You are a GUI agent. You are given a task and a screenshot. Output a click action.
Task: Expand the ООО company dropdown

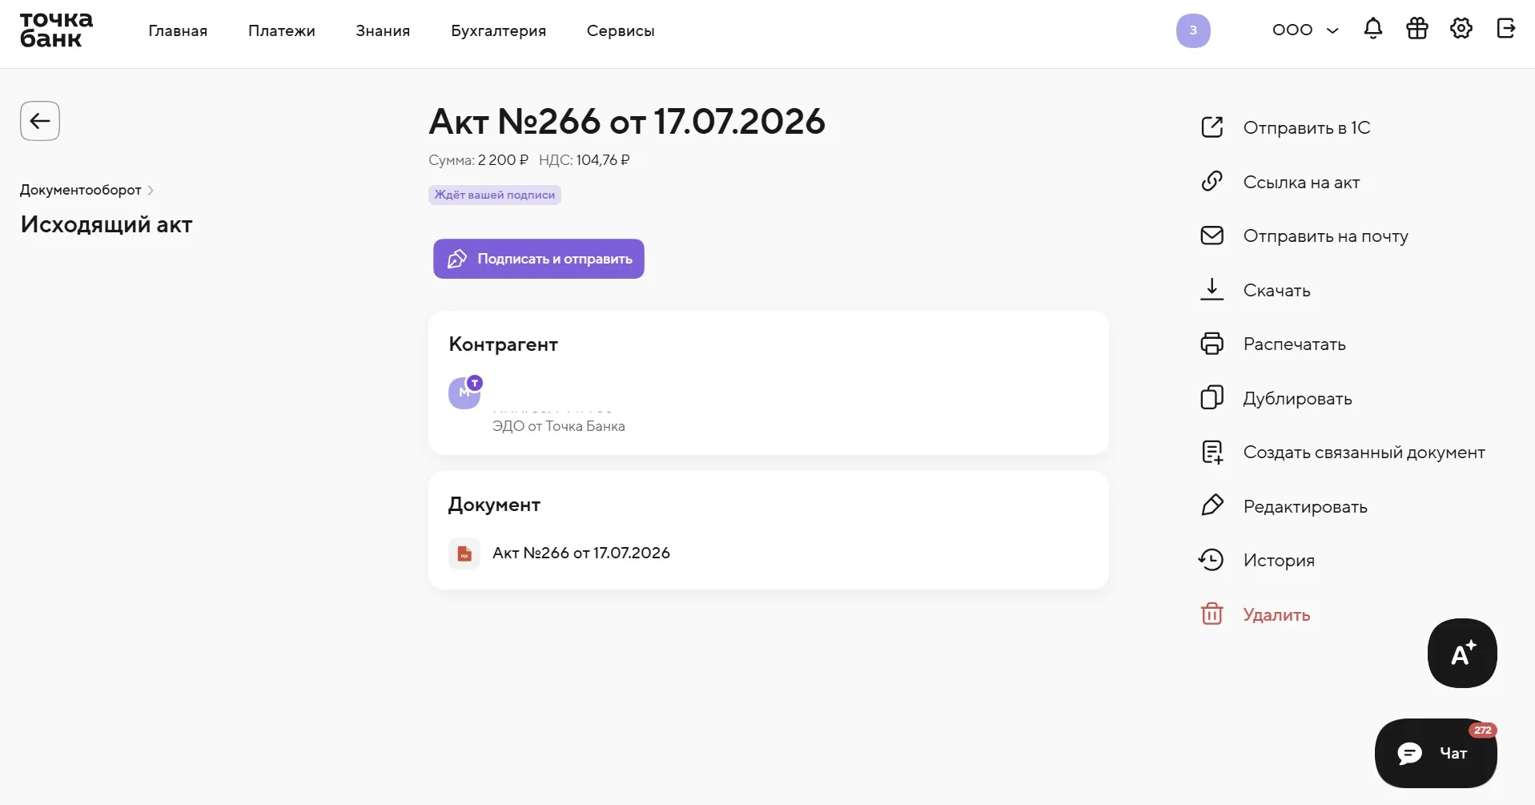tap(1304, 30)
